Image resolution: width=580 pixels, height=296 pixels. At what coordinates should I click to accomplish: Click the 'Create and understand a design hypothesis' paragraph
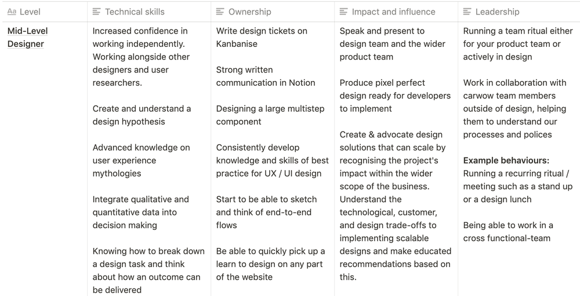(x=142, y=115)
